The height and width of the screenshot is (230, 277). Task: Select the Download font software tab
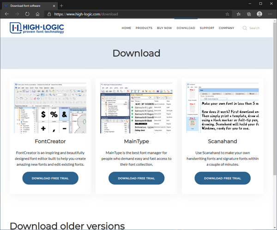pos(30,6)
